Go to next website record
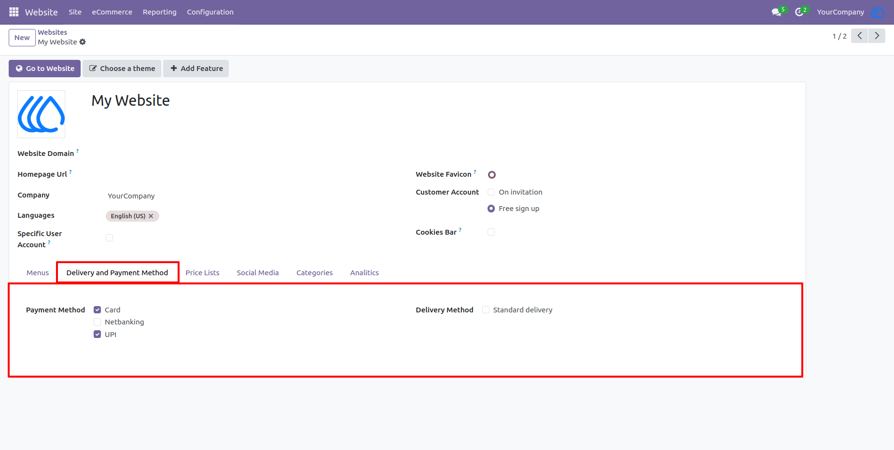This screenshot has width=894, height=450. point(877,36)
